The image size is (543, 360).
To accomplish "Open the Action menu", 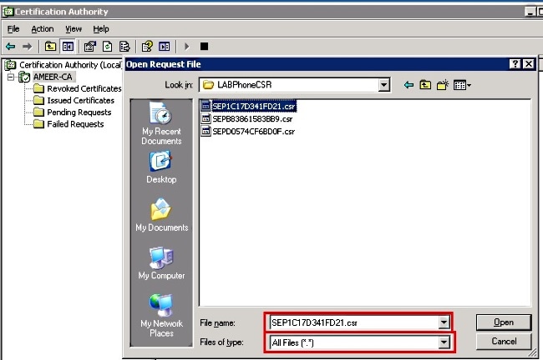I will tap(43, 29).
